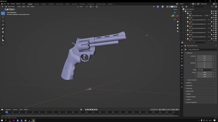Select the Rotate tool

point(3,25)
